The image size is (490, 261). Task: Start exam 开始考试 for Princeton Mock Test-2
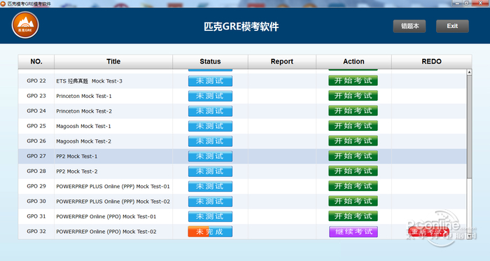[x=353, y=111]
